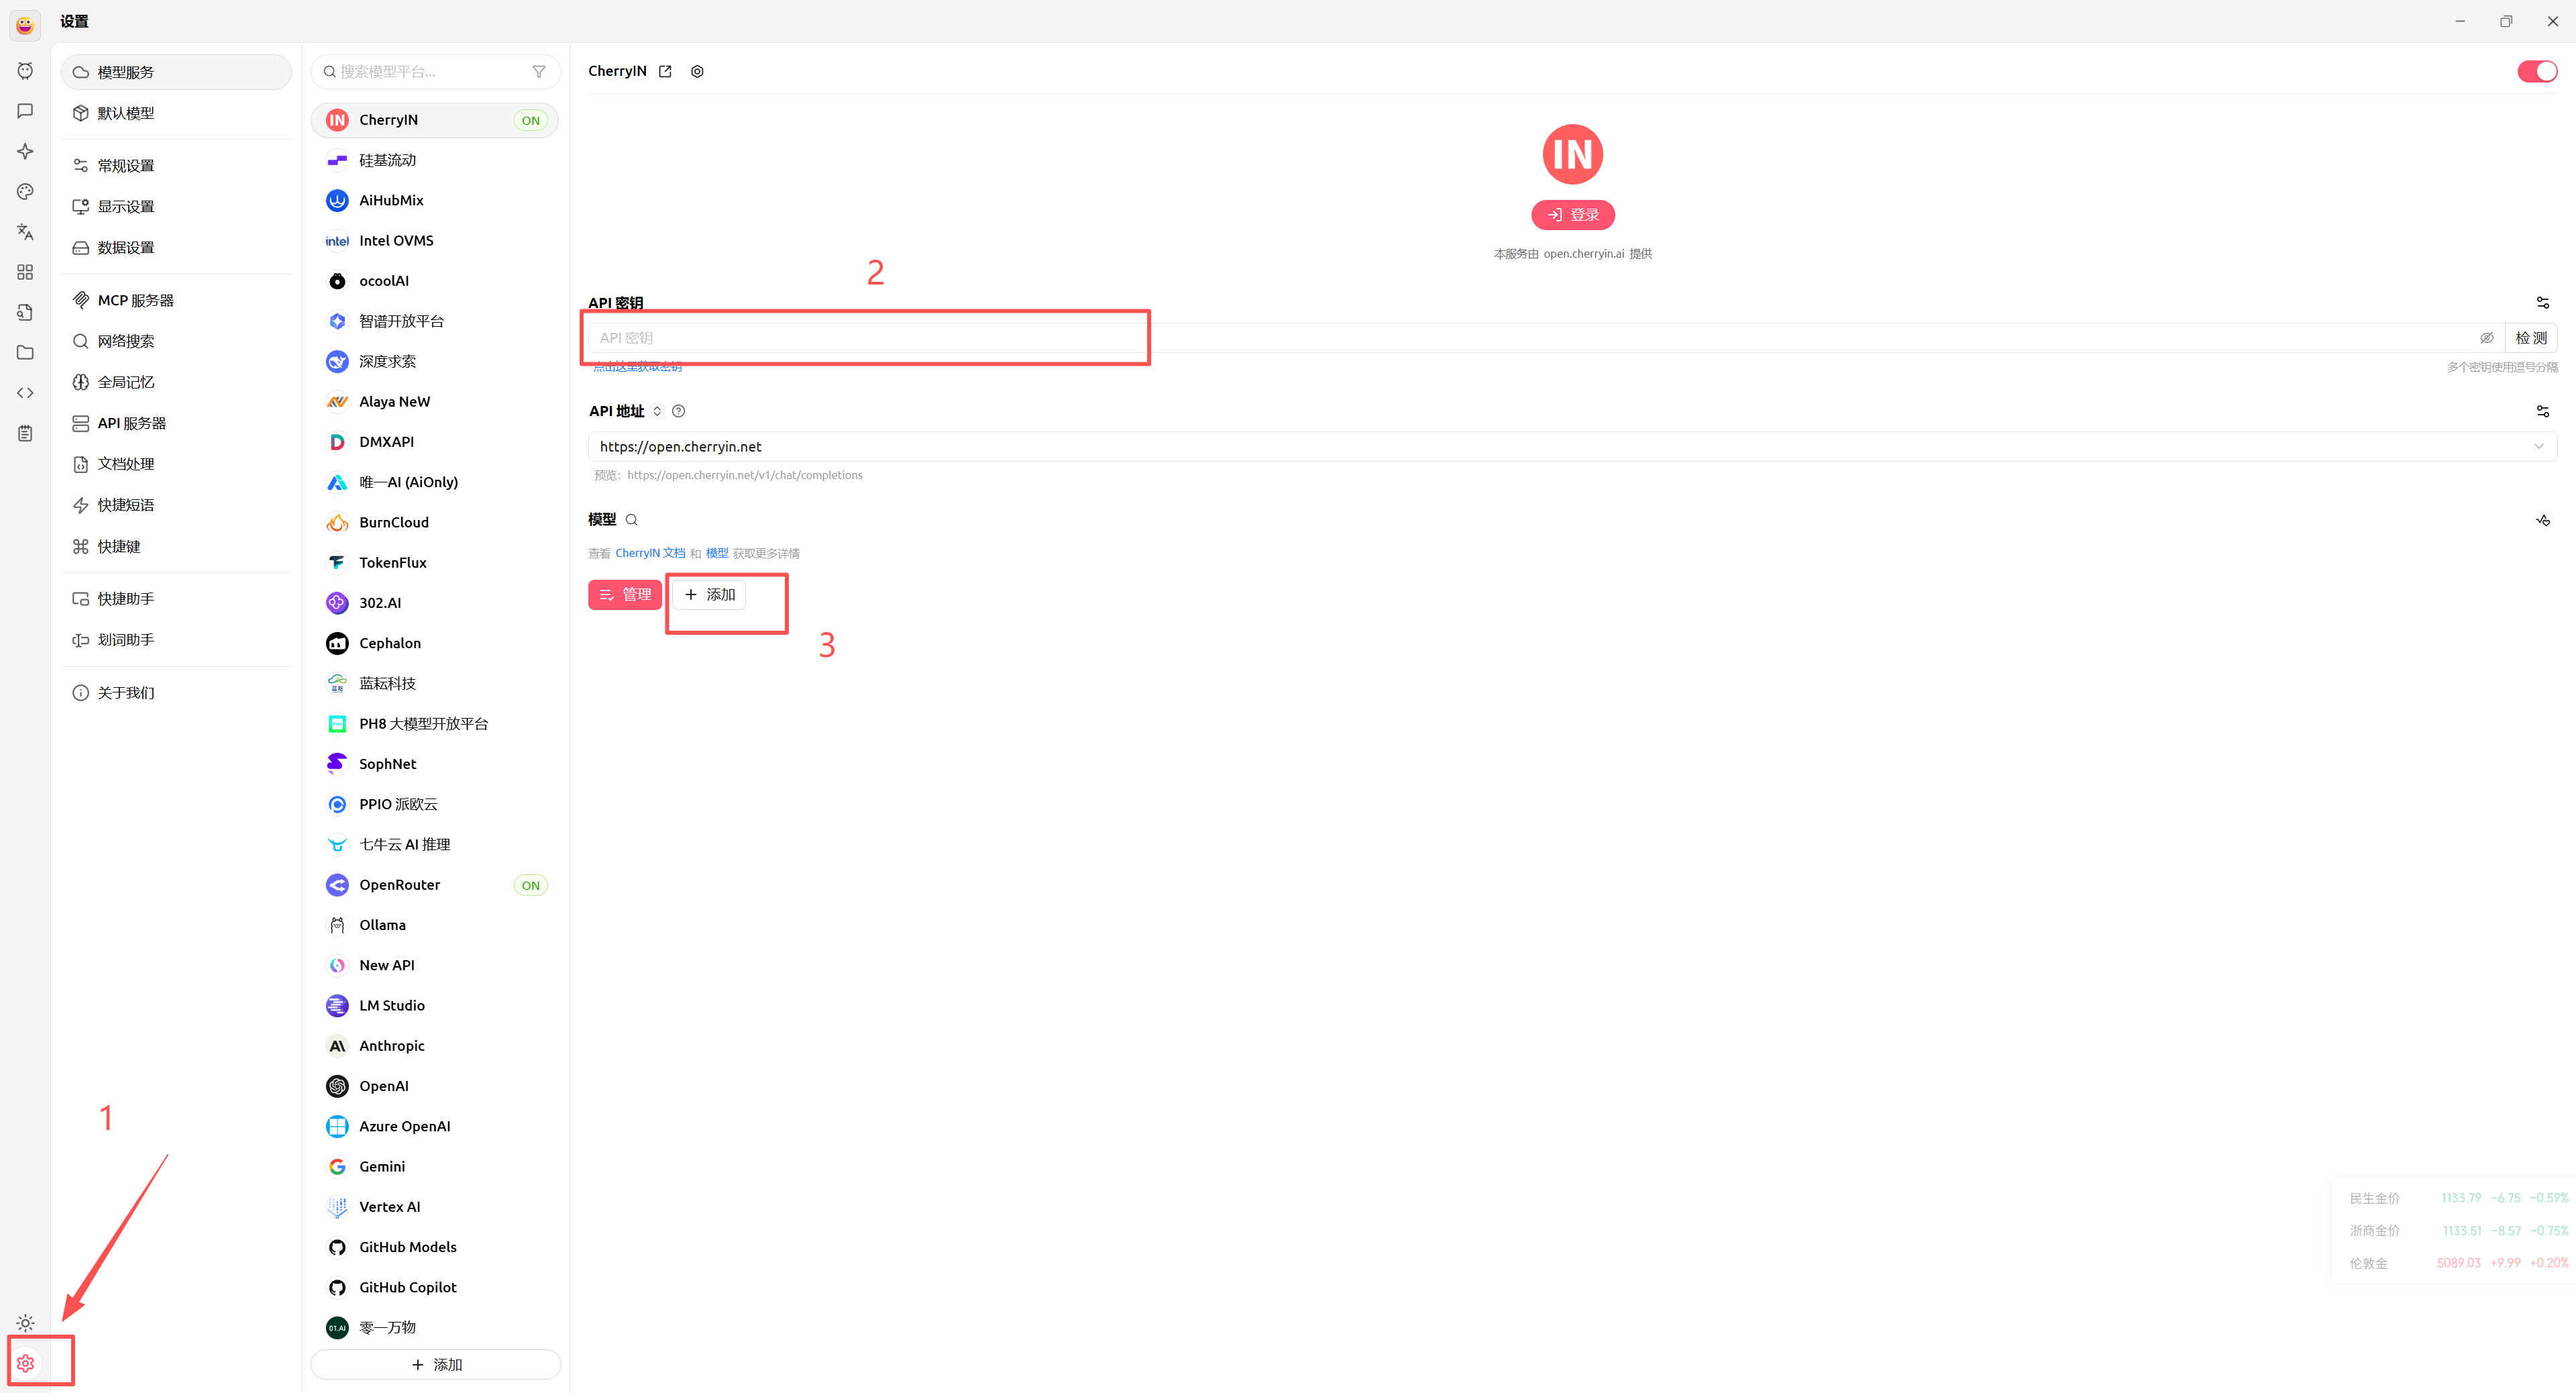Open the translate icon in left sidebar

pos(25,232)
